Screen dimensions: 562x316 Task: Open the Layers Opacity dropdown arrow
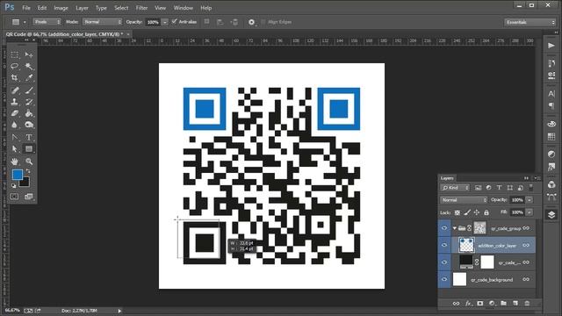530,200
